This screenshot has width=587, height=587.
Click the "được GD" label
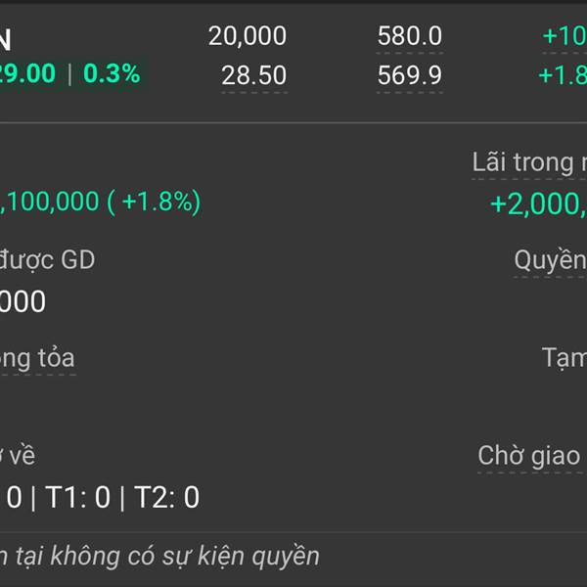47,260
